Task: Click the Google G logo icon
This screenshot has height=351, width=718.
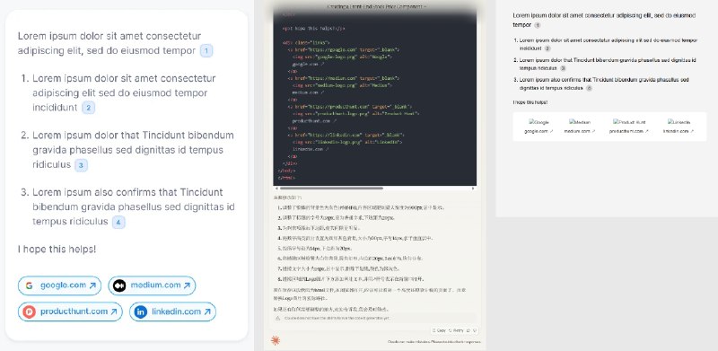Action: tap(30, 285)
